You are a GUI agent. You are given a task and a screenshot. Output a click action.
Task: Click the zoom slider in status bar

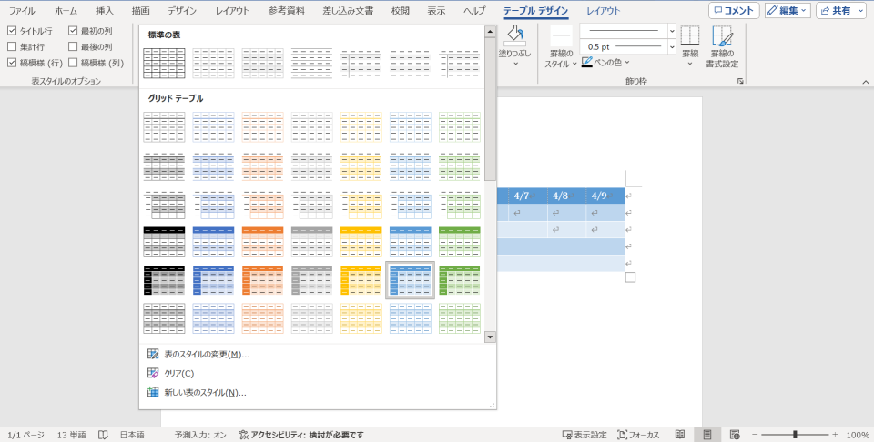[x=795, y=435]
